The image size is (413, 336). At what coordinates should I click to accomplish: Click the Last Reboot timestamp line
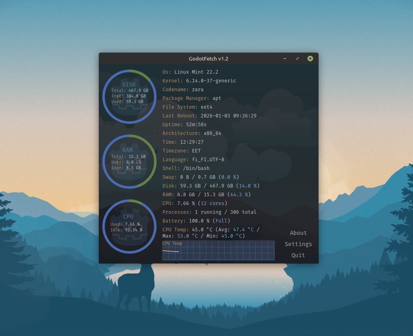pos(209,115)
